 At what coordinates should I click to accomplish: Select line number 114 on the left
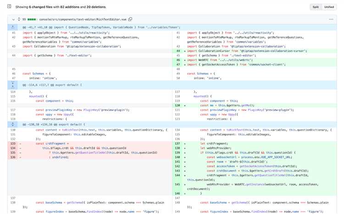(13, 92)
